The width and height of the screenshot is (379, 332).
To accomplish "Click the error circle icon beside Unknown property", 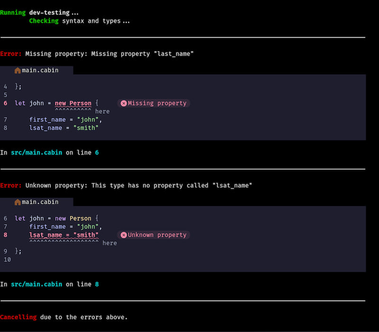I will pyautogui.click(x=124, y=235).
